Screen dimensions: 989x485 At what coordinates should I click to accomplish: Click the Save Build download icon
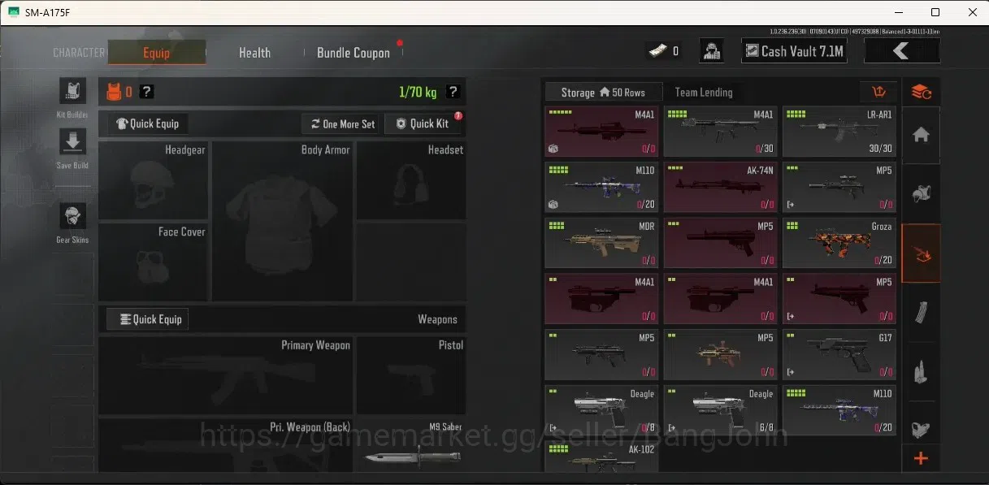(x=72, y=142)
